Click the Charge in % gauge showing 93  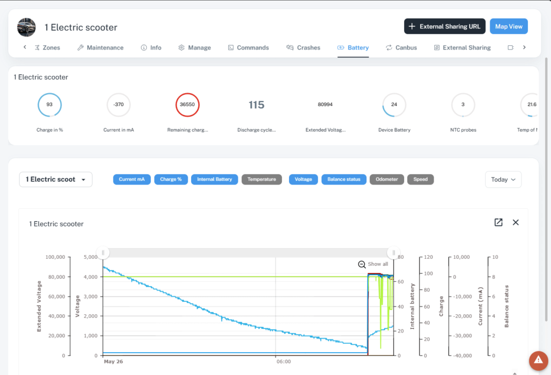pos(50,105)
